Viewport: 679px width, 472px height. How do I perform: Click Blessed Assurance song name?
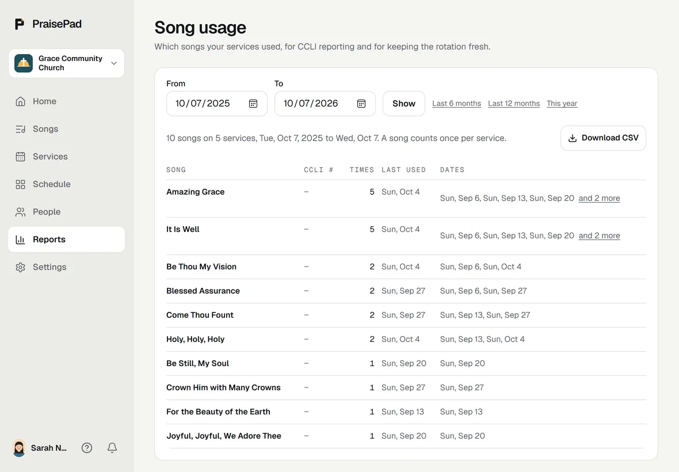pyautogui.click(x=203, y=291)
